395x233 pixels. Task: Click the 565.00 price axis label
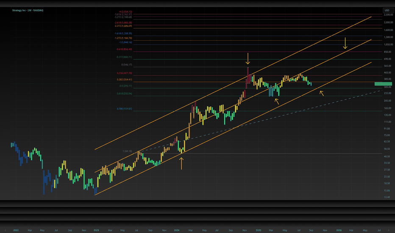pos(387,66)
